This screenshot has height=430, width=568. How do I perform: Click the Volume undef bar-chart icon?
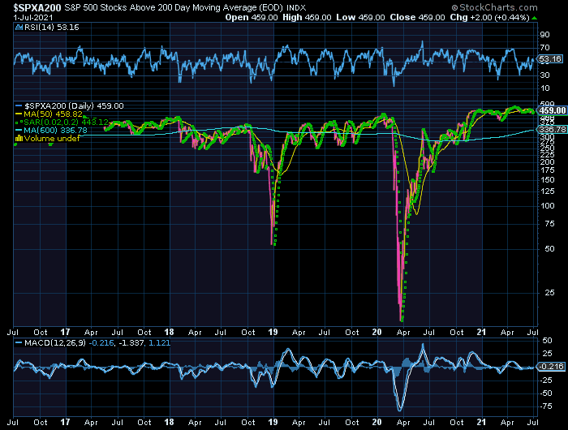pyautogui.click(x=19, y=139)
